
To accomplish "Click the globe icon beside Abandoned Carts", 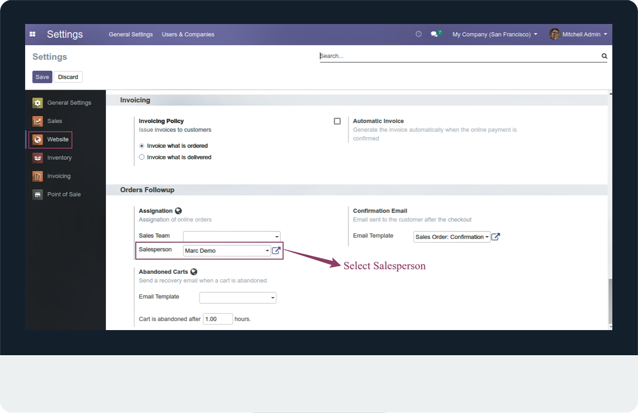I will (194, 272).
